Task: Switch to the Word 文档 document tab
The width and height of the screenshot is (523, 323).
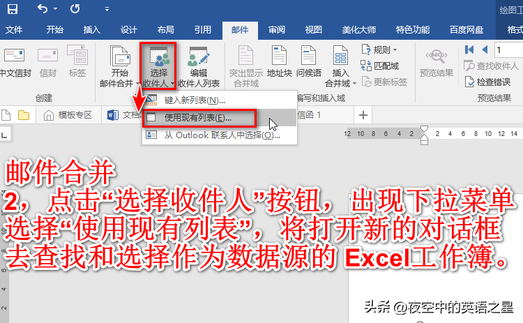Action: click(x=123, y=115)
